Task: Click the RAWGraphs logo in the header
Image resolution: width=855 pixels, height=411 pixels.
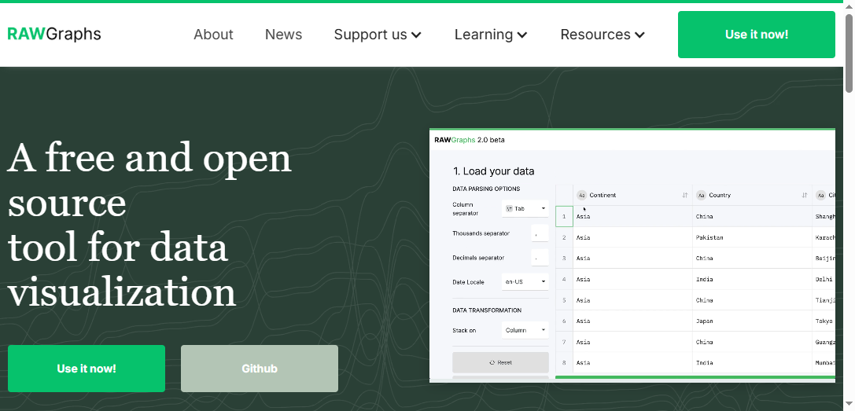Action: 54,35
